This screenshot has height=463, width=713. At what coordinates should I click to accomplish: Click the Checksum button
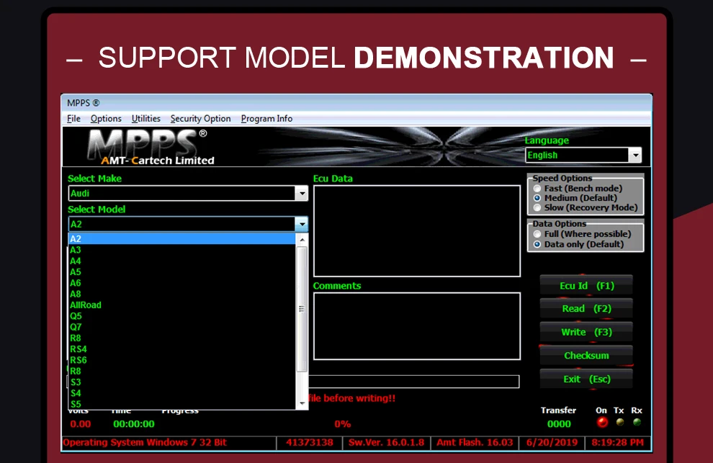586,356
